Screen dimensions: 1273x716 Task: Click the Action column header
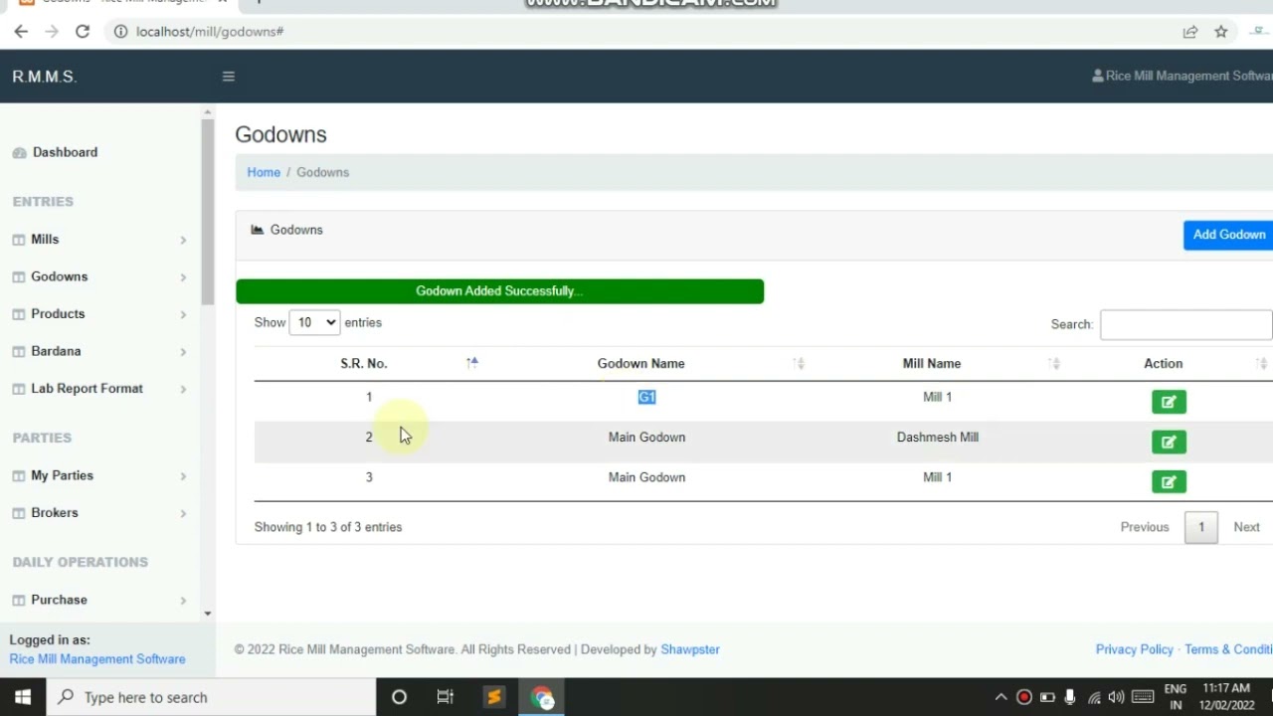tap(1164, 364)
